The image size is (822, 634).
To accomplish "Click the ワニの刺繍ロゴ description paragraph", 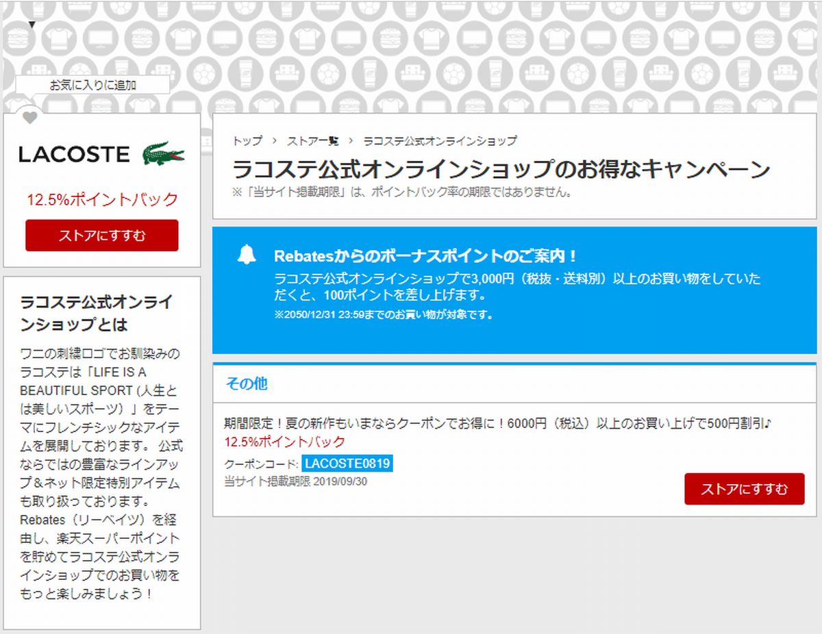I will [x=101, y=473].
